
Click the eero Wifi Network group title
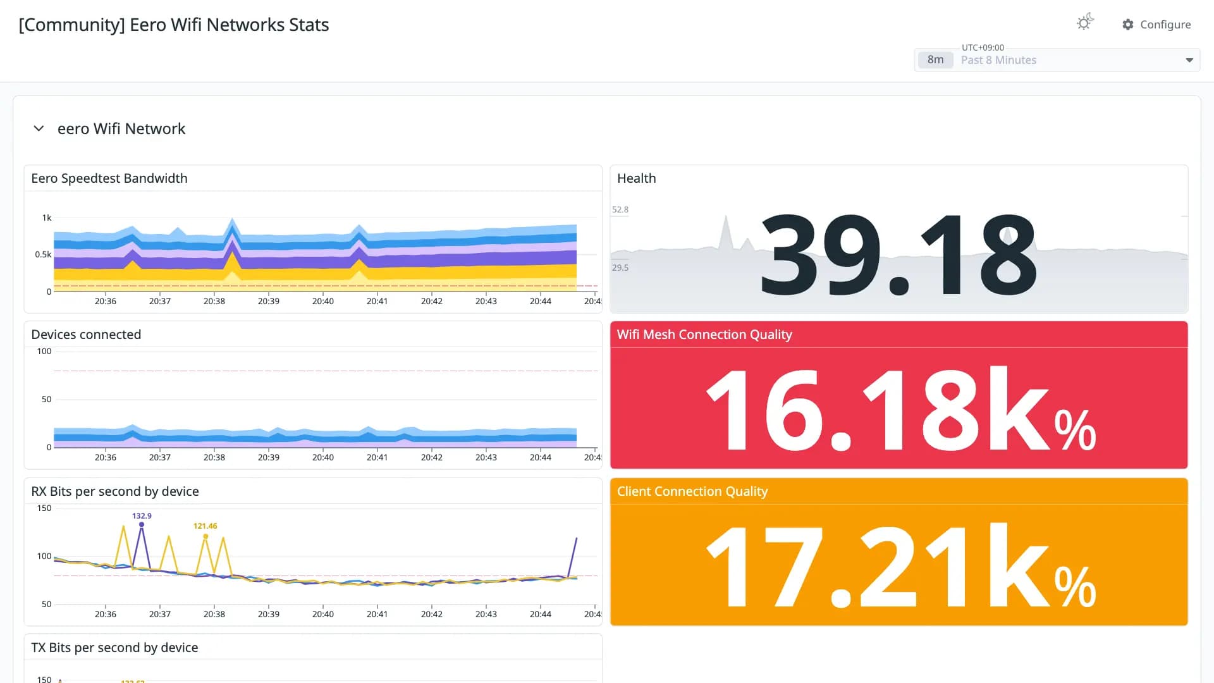point(121,129)
